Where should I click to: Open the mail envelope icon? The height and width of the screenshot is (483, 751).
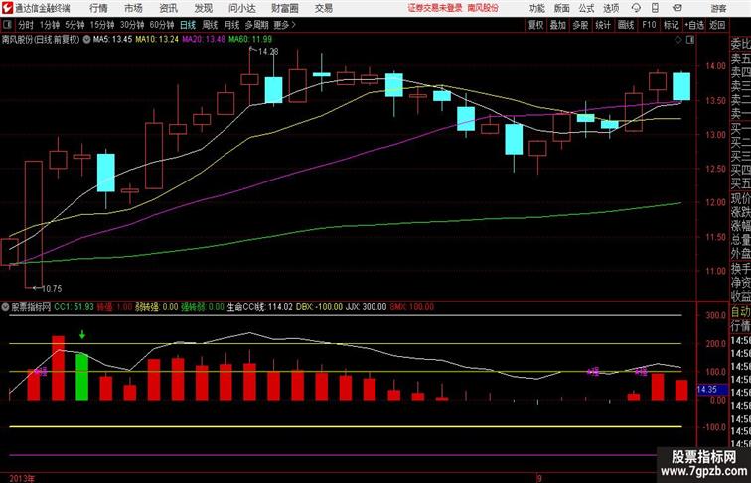point(677,8)
